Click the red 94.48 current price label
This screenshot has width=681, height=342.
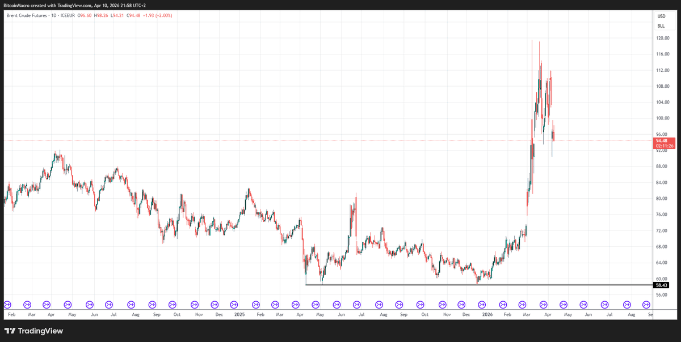[x=665, y=140]
